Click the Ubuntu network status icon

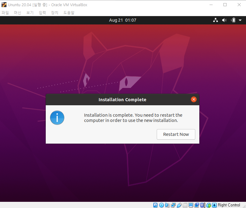(x=216, y=20)
